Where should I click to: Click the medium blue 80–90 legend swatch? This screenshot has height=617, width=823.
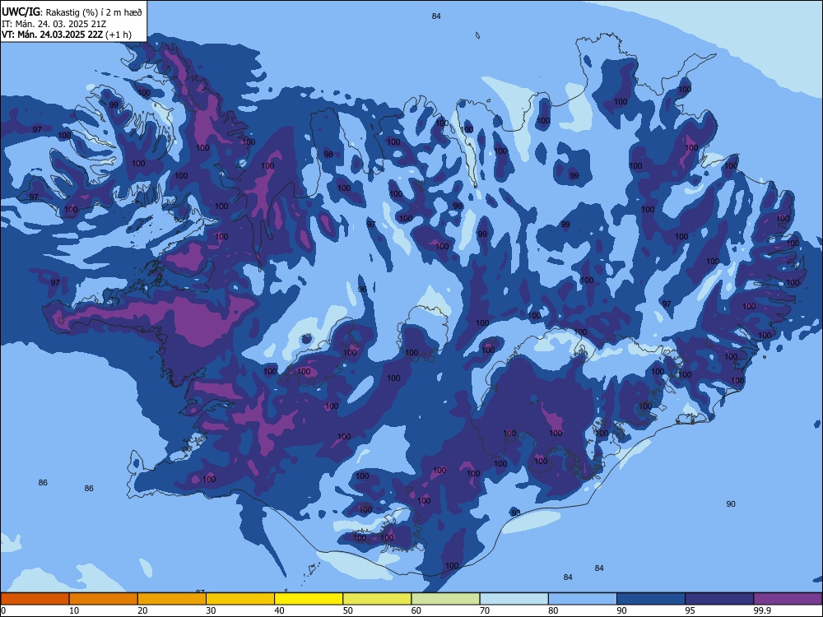583,599
